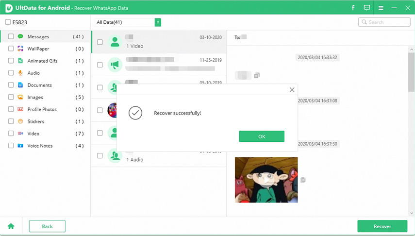
Task: Open the feedback chat icon
Action: click(367, 8)
